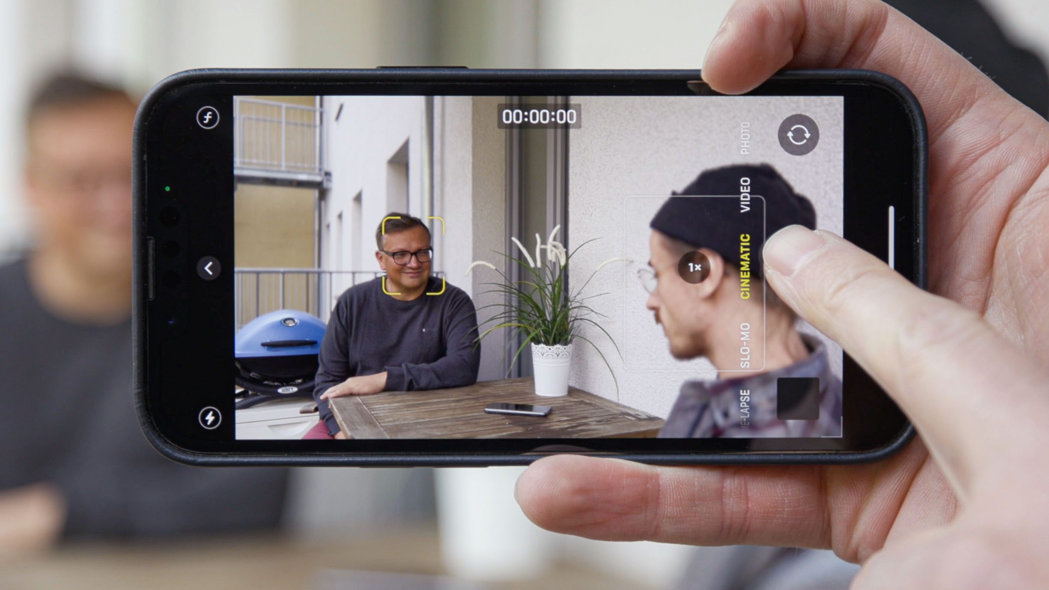Screen dimensions: 1049x590
Task: Tap the back chevron navigation icon
Action: click(208, 267)
